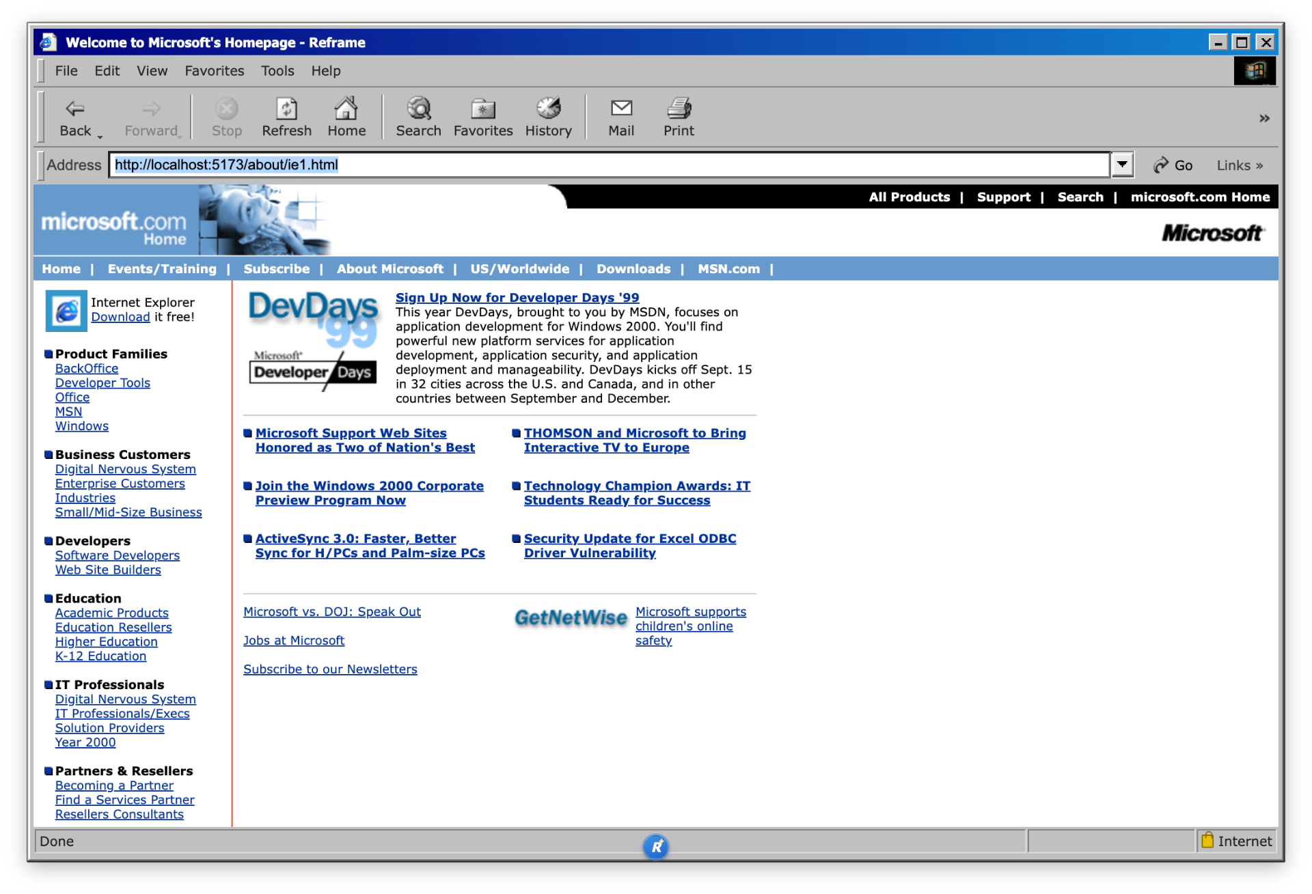This screenshot has height=894, width=1312.
Task: Open the Year 2000 link
Action: tap(85, 742)
